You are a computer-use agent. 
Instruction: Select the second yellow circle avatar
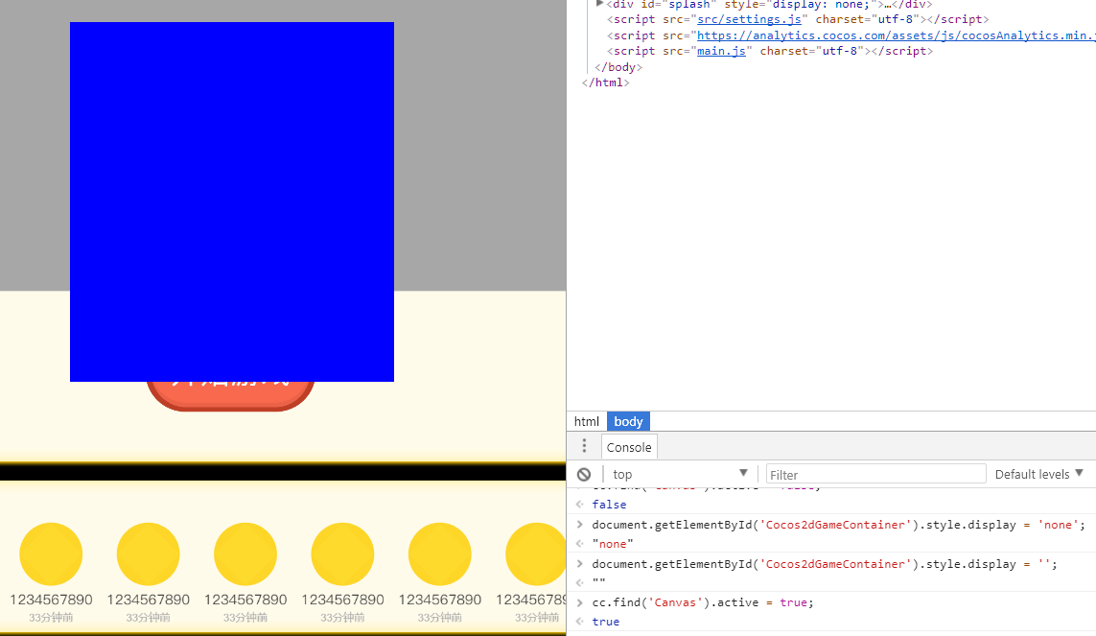(149, 554)
